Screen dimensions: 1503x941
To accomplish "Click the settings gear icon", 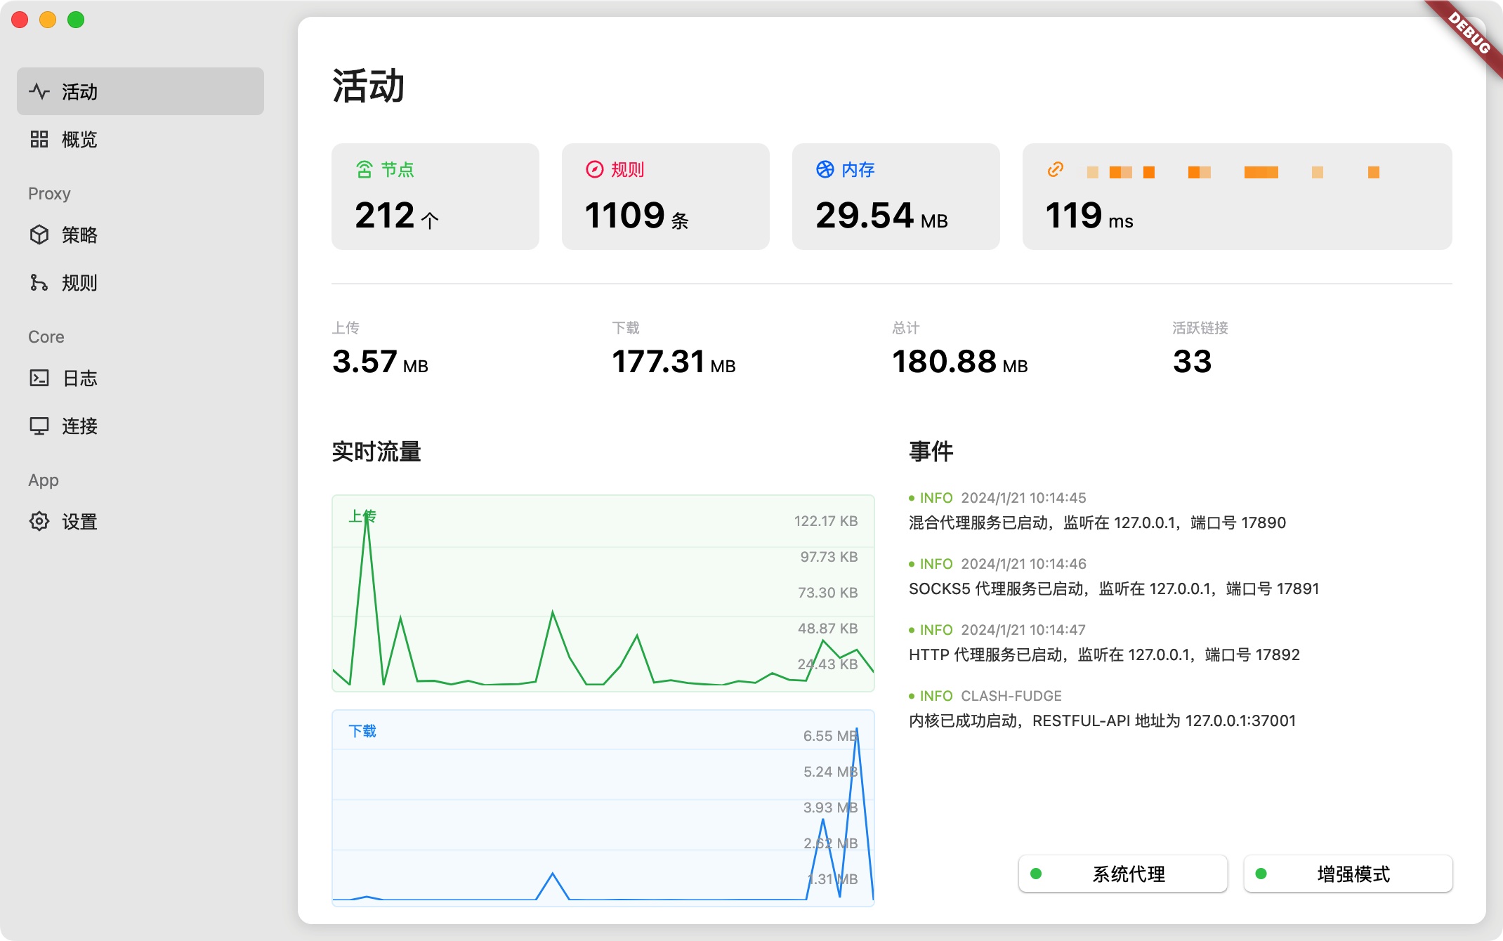I will click(39, 521).
